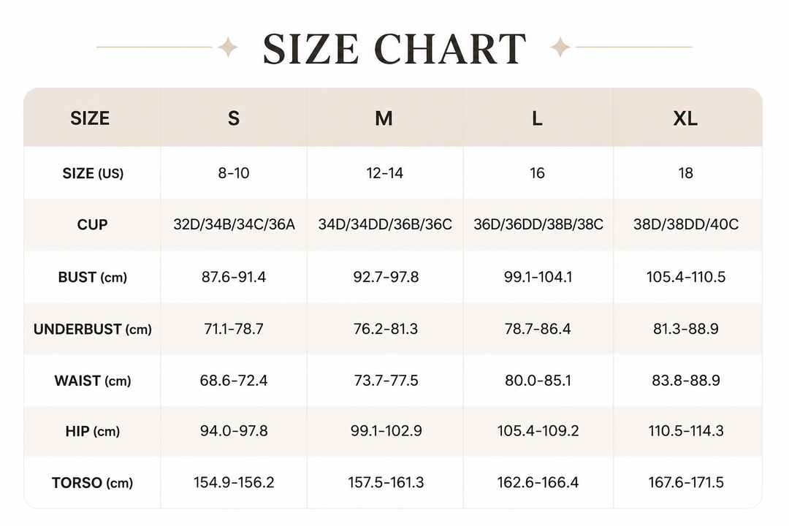Select the M column header
789x526 pixels.
click(x=384, y=118)
